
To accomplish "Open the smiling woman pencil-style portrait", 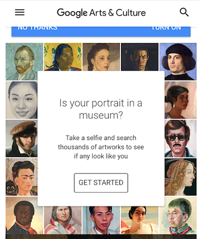I will tap(22, 100).
